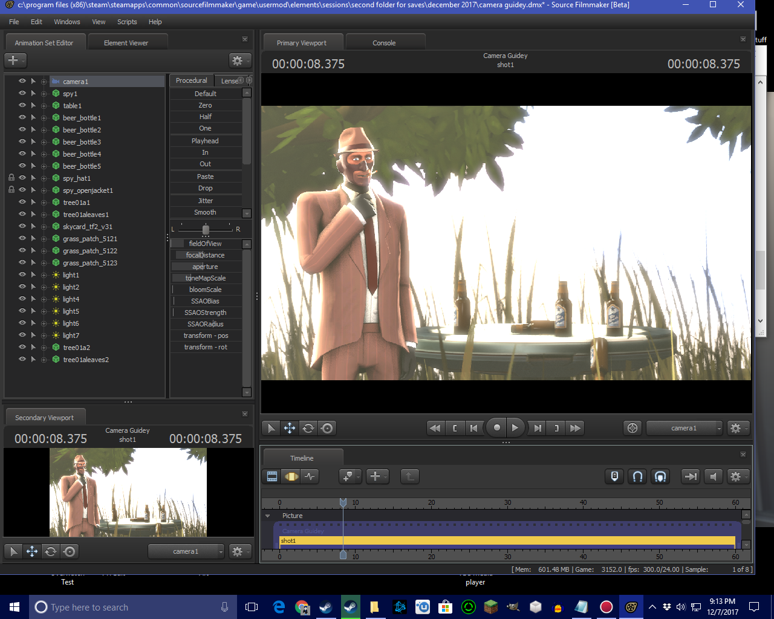The width and height of the screenshot is (774, 619).
Task: Jump to first frame with double-arrow rewind
Action: 435,428
